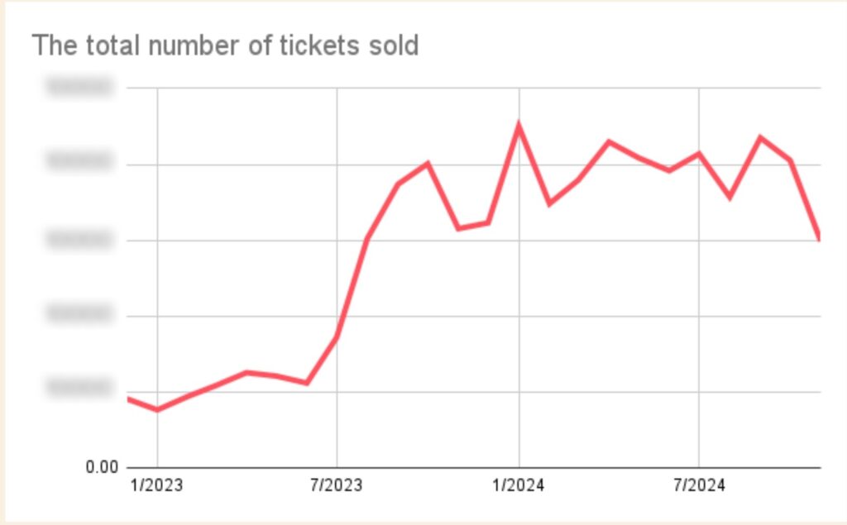Click the red line's leftmost starting point
Screen dimensions: 847x525
pyautogui.click(x=128, y=399)
